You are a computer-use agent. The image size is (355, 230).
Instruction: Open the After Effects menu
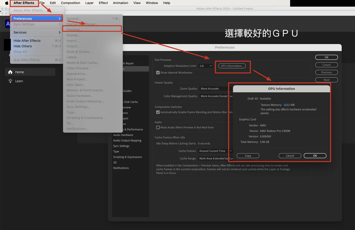[24, 3]
